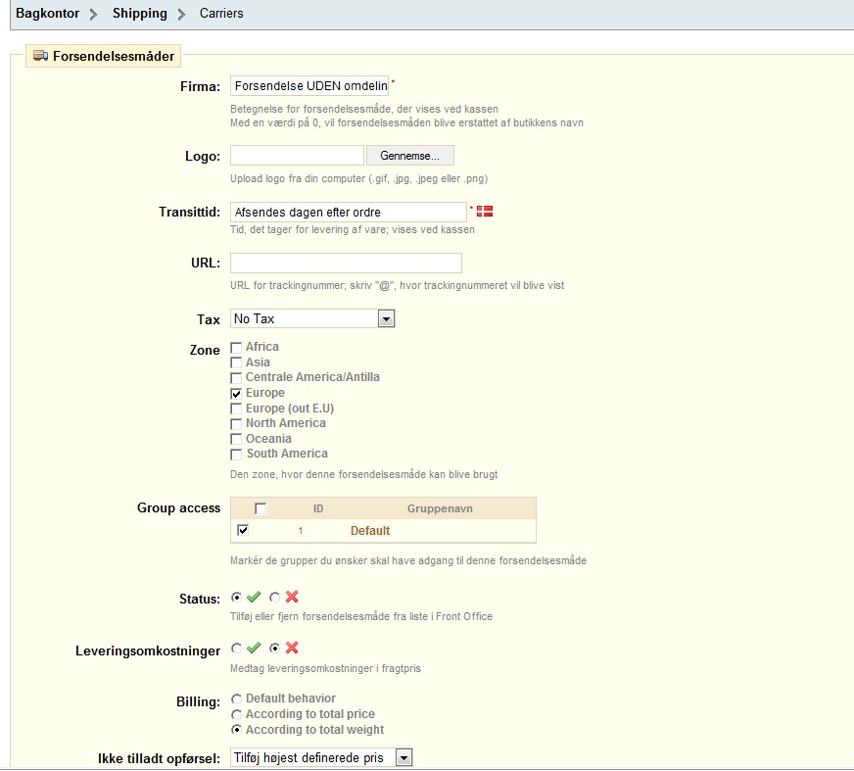Go to Bagkontor in the breadcrumb
The height and width of the screenshot is (771, 854).
pos(47,13)
